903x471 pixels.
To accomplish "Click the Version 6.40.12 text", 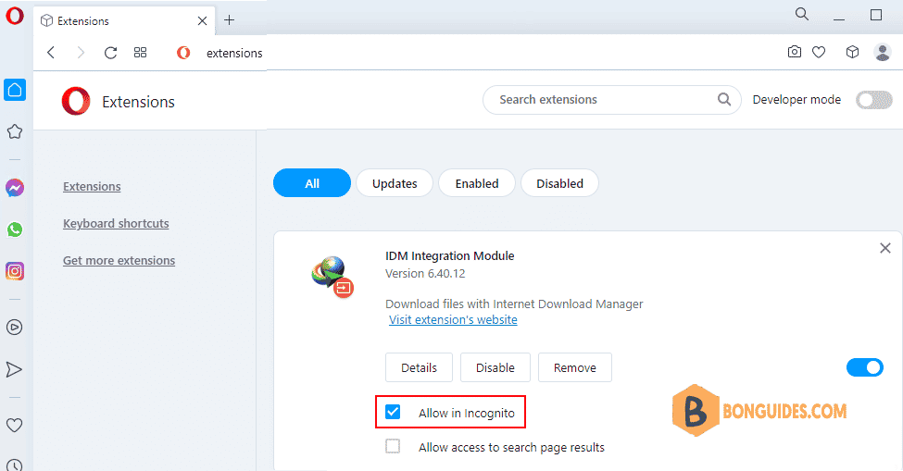I will [x=425, y=274].
